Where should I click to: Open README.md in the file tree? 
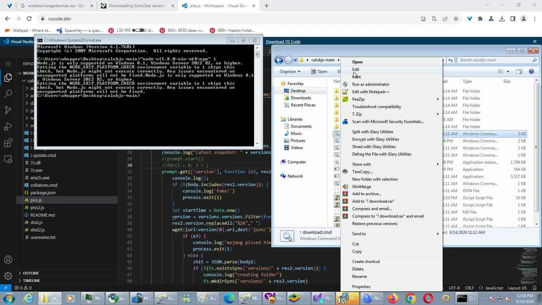click(42, 215)
